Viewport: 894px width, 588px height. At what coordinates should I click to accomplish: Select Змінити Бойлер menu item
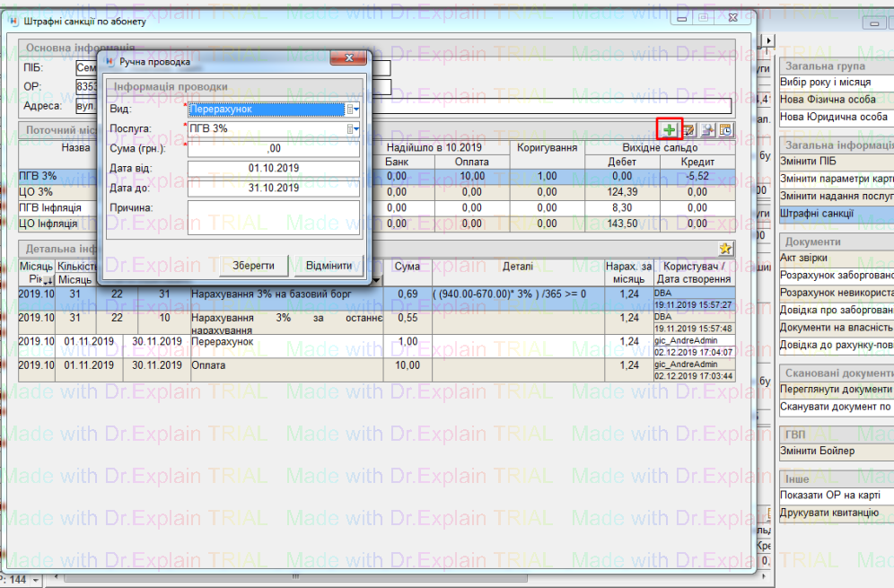[835, 451]
